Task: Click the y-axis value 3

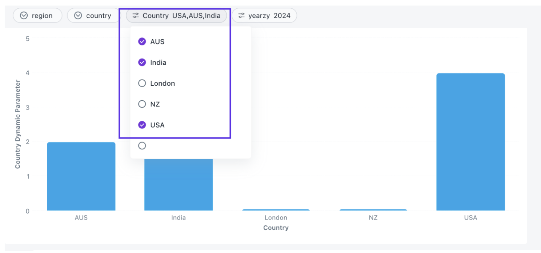Action: pyautogui.click(x=28, y=107)
